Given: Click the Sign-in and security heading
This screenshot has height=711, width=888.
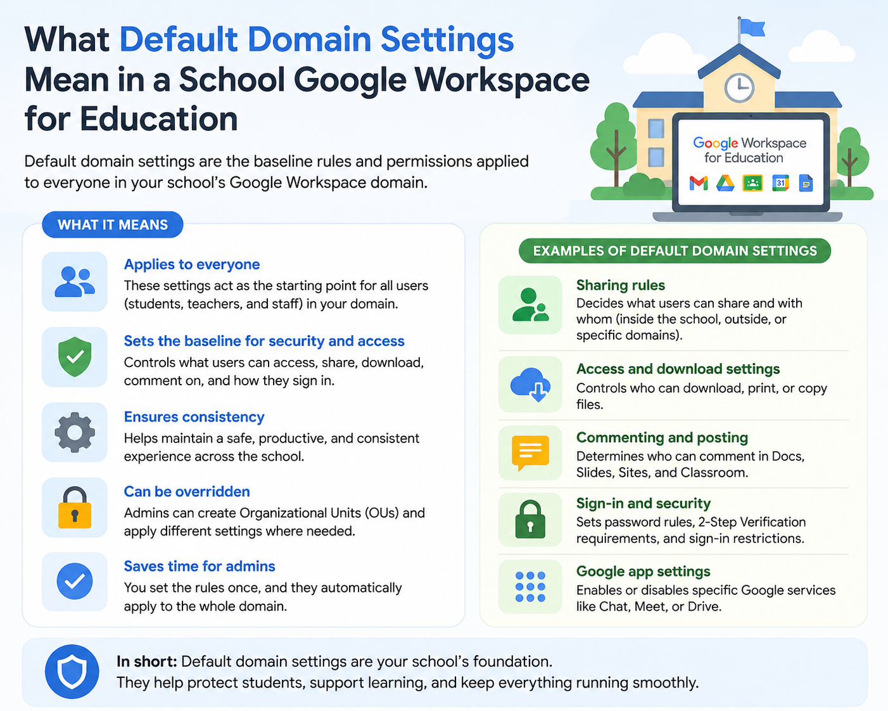Looking at the screenshot, I should click(644, 503).
